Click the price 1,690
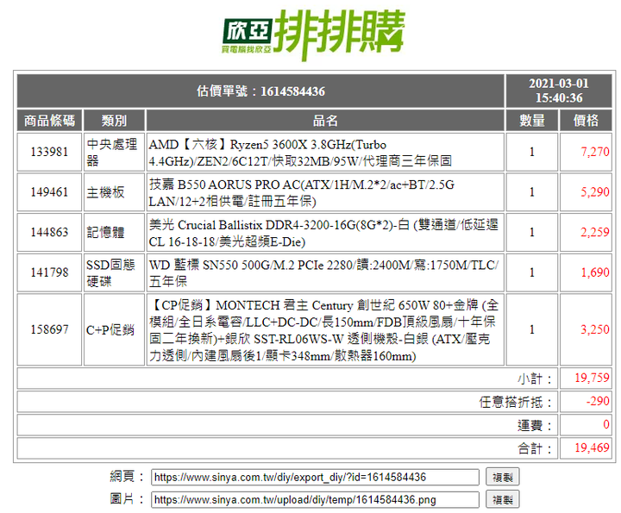 (594, 272)
